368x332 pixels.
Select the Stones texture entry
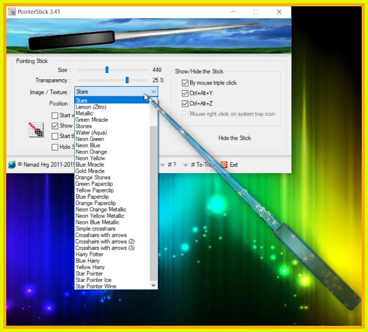coord(112,126)
